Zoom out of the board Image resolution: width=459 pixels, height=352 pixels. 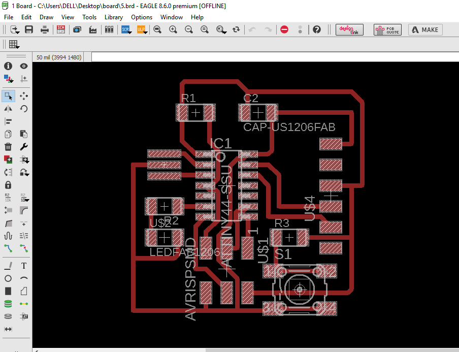[x=189, y=29]
